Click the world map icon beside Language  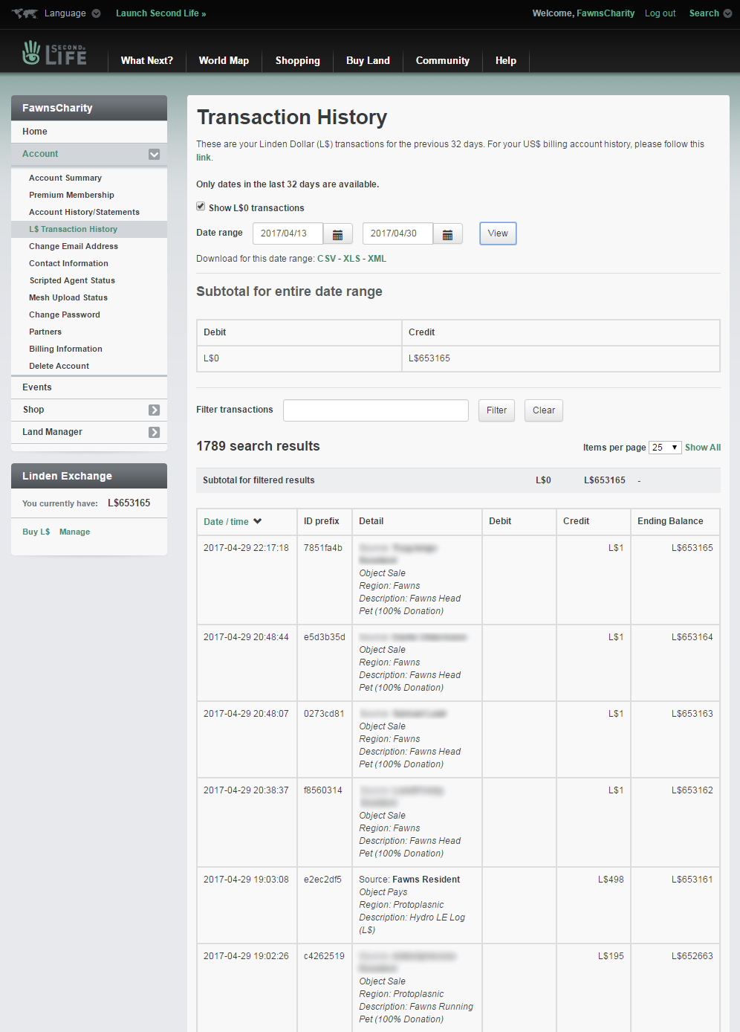pyautogui.click(x=25, y=13)
